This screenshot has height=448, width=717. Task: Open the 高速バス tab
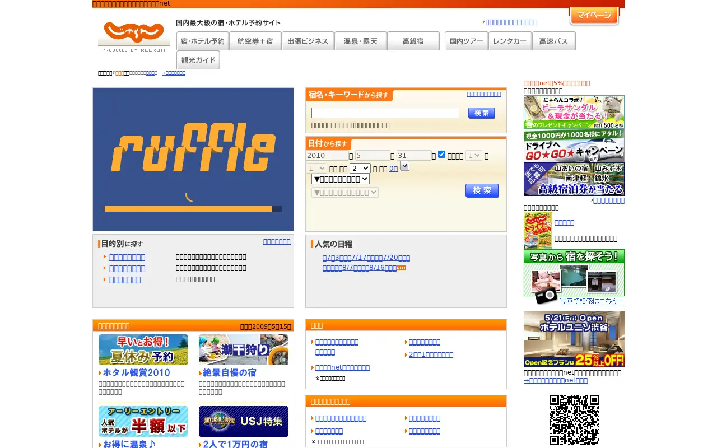pos(553,41)
